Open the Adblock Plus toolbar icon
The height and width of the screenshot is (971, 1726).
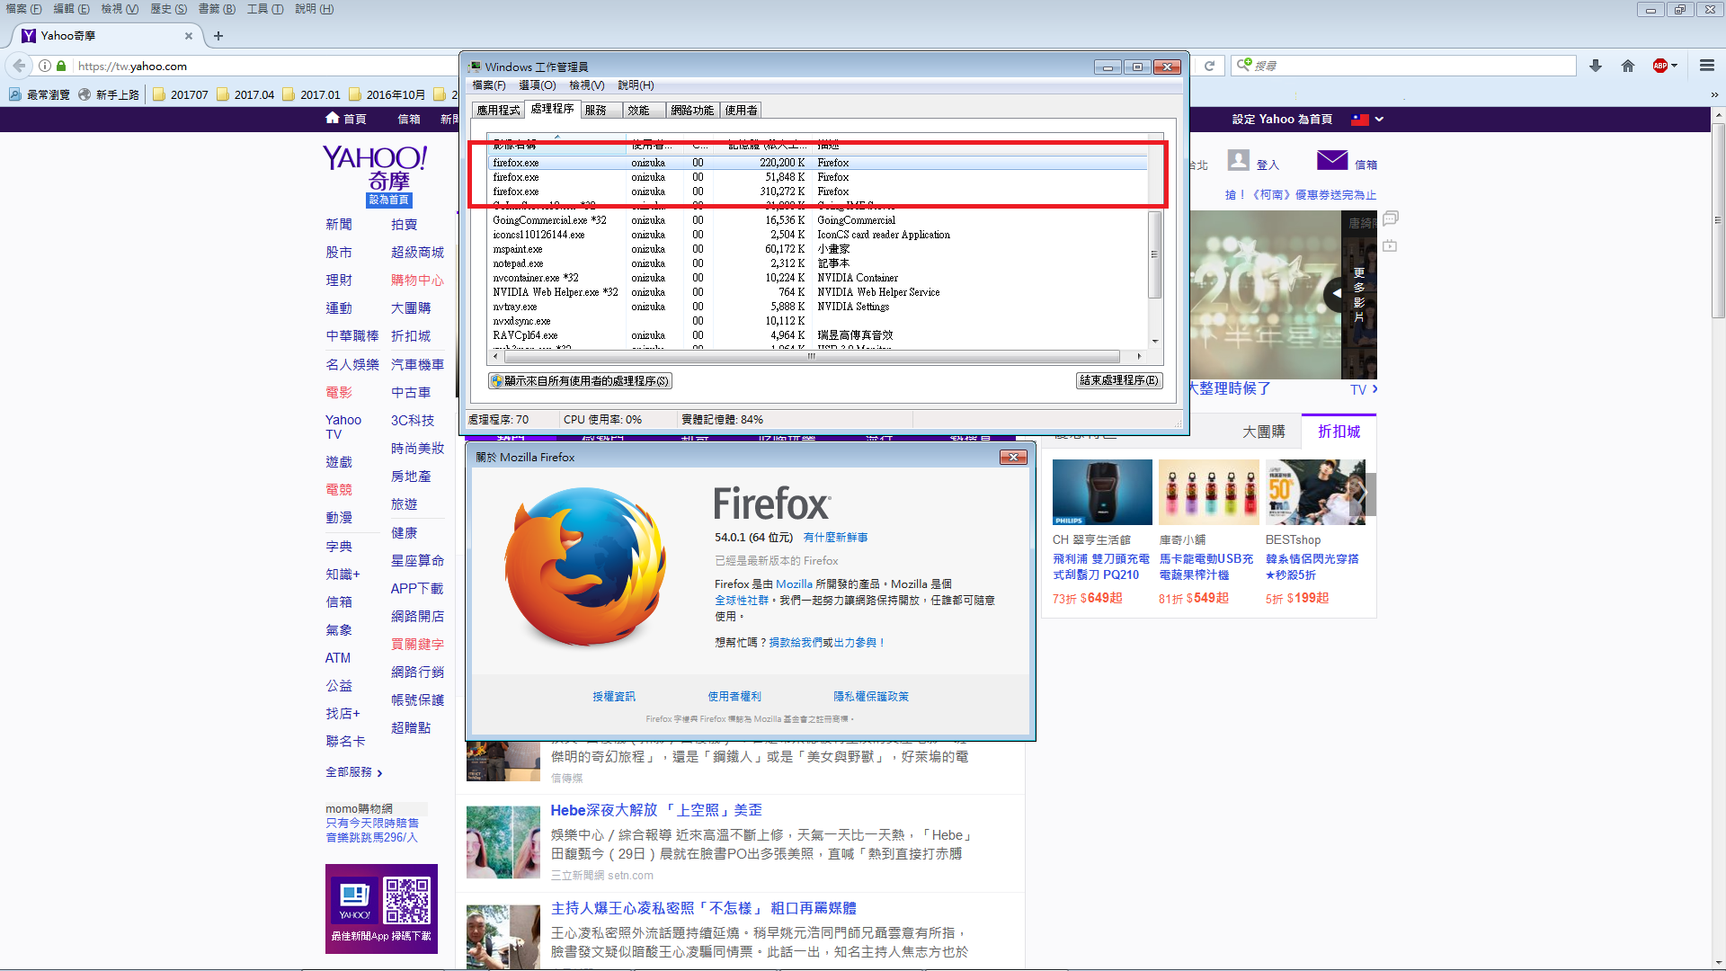[x=1659, y=66]
